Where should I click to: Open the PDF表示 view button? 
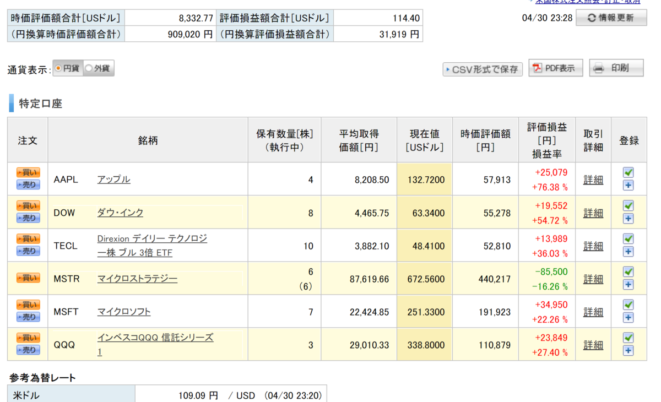[x=555, y=68]
